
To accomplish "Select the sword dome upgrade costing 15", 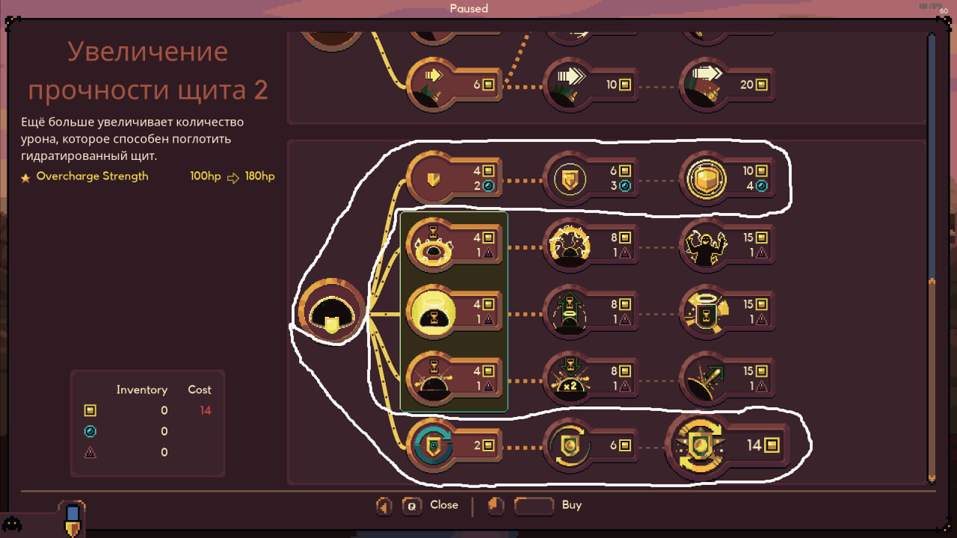I will tap(727, 378).
